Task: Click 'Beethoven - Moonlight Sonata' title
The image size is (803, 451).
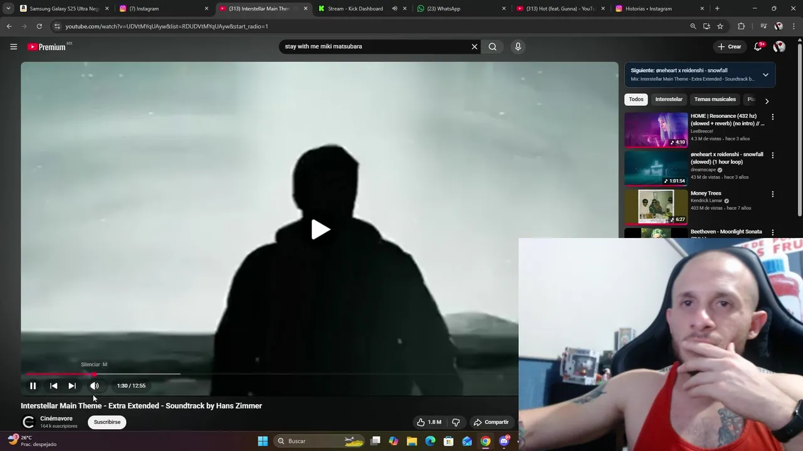Action: click(726, 232)
